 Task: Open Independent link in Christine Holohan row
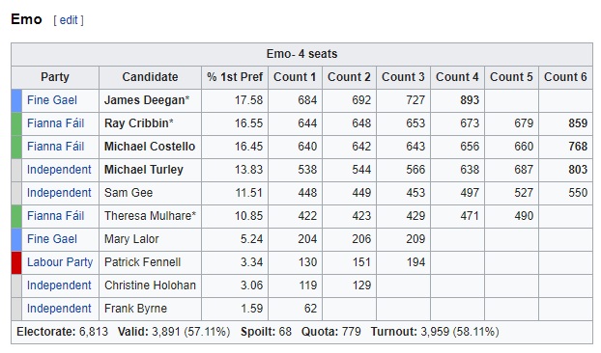[59, 285]
